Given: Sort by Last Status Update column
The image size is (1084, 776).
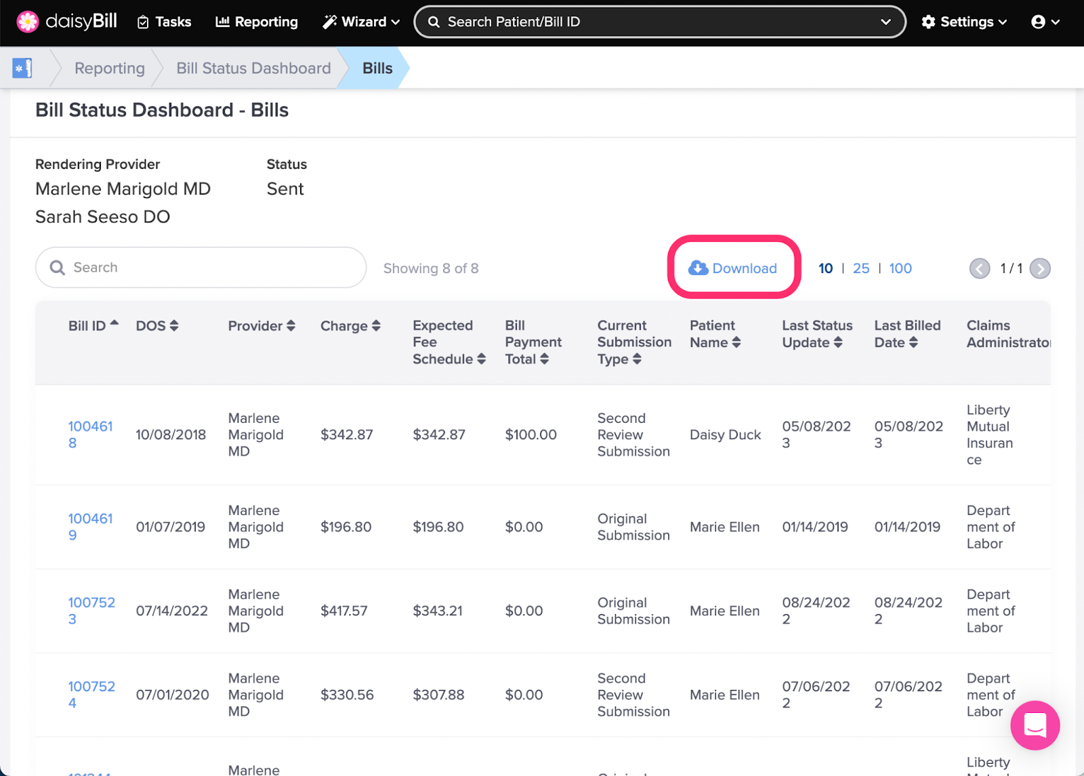Looking at the screenshot, I should tap(817, 333).
